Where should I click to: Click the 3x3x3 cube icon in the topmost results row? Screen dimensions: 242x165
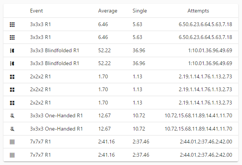(12, 25)
